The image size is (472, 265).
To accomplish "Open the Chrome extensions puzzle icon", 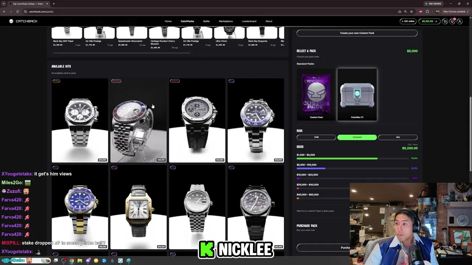I will point(427,11).
